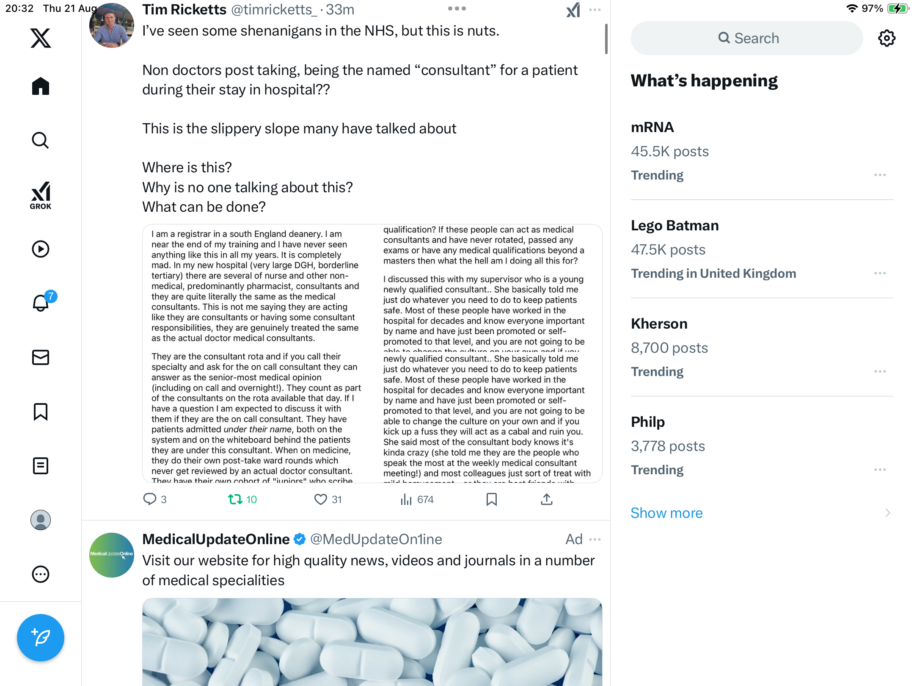Viewport: 914px width, 686px height.
Task: Expand Show more trends chevron
Action: click(x=887, y=513)
